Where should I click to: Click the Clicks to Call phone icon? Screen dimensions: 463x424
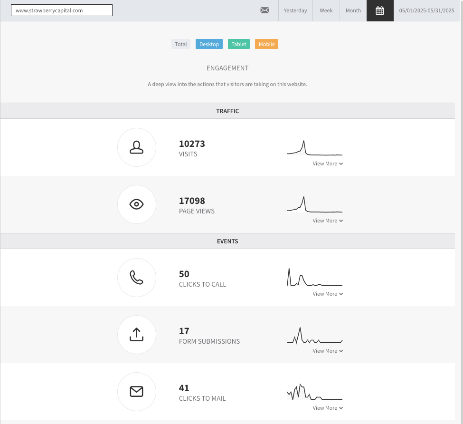pos(136,278)
